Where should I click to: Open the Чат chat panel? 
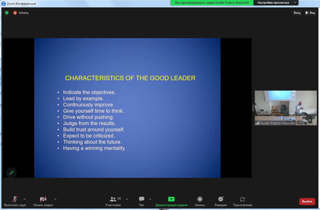pyautogui.click(x=141, y=201)
